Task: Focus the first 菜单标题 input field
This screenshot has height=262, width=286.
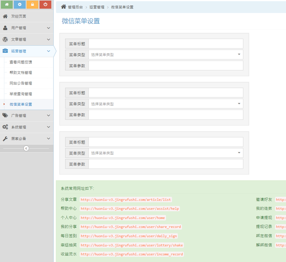Action: click(x=166, y=44)
